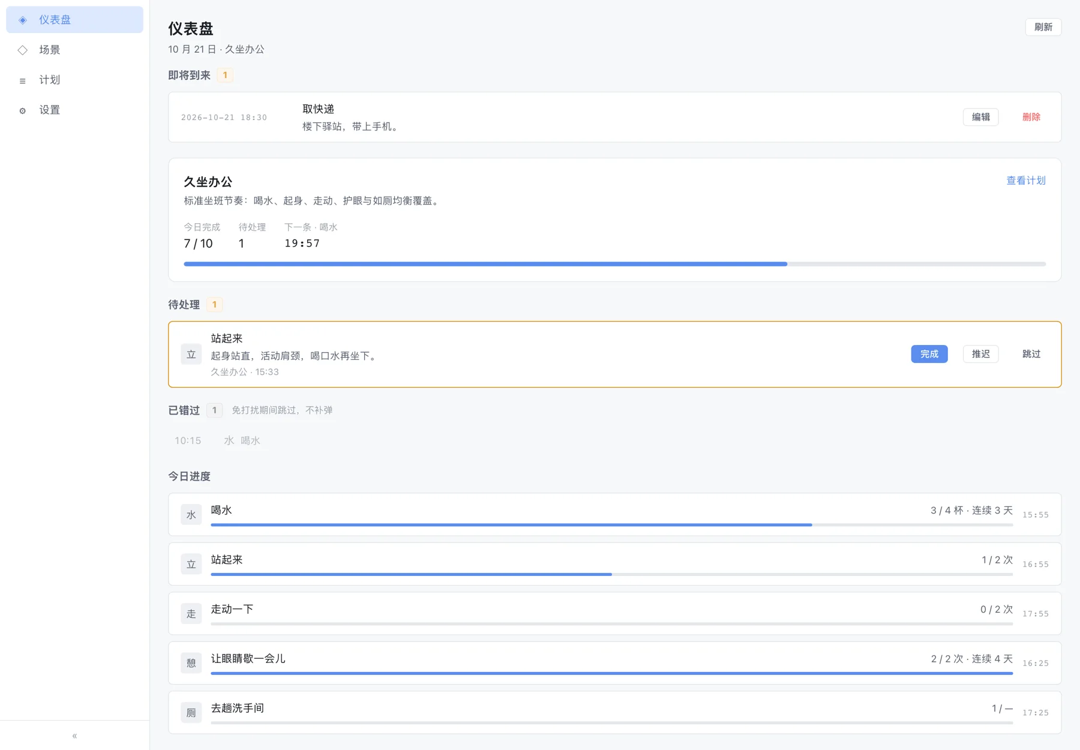The width and height of the screenshot is (1080, 750).
Task: Click the 0 / 2 次 count for 走动一下
Action: coord(997,610)
